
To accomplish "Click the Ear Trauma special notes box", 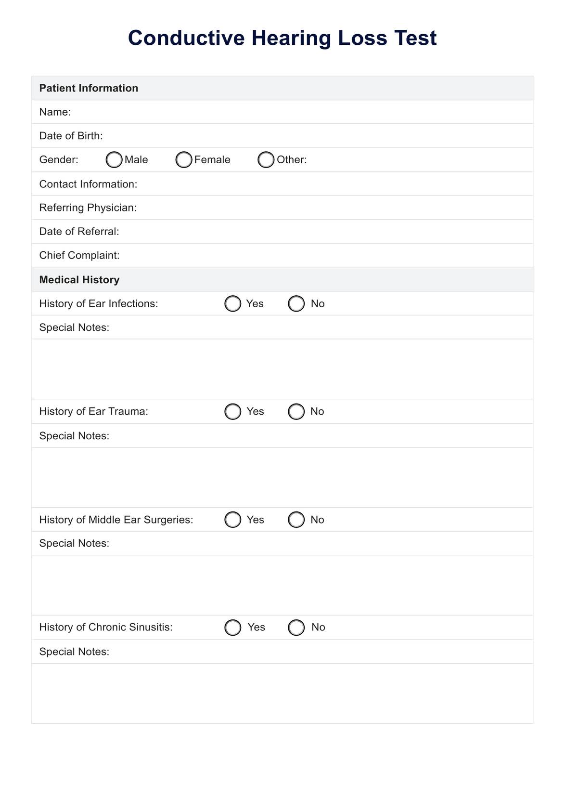I will [x=283, y=477].
